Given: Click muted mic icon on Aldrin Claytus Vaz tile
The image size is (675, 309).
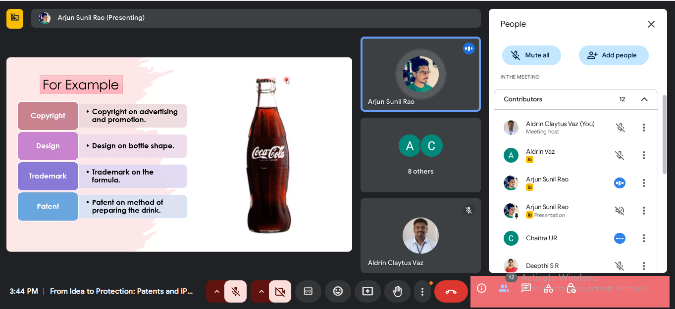Looking at the screenshot, I should 468,210.
